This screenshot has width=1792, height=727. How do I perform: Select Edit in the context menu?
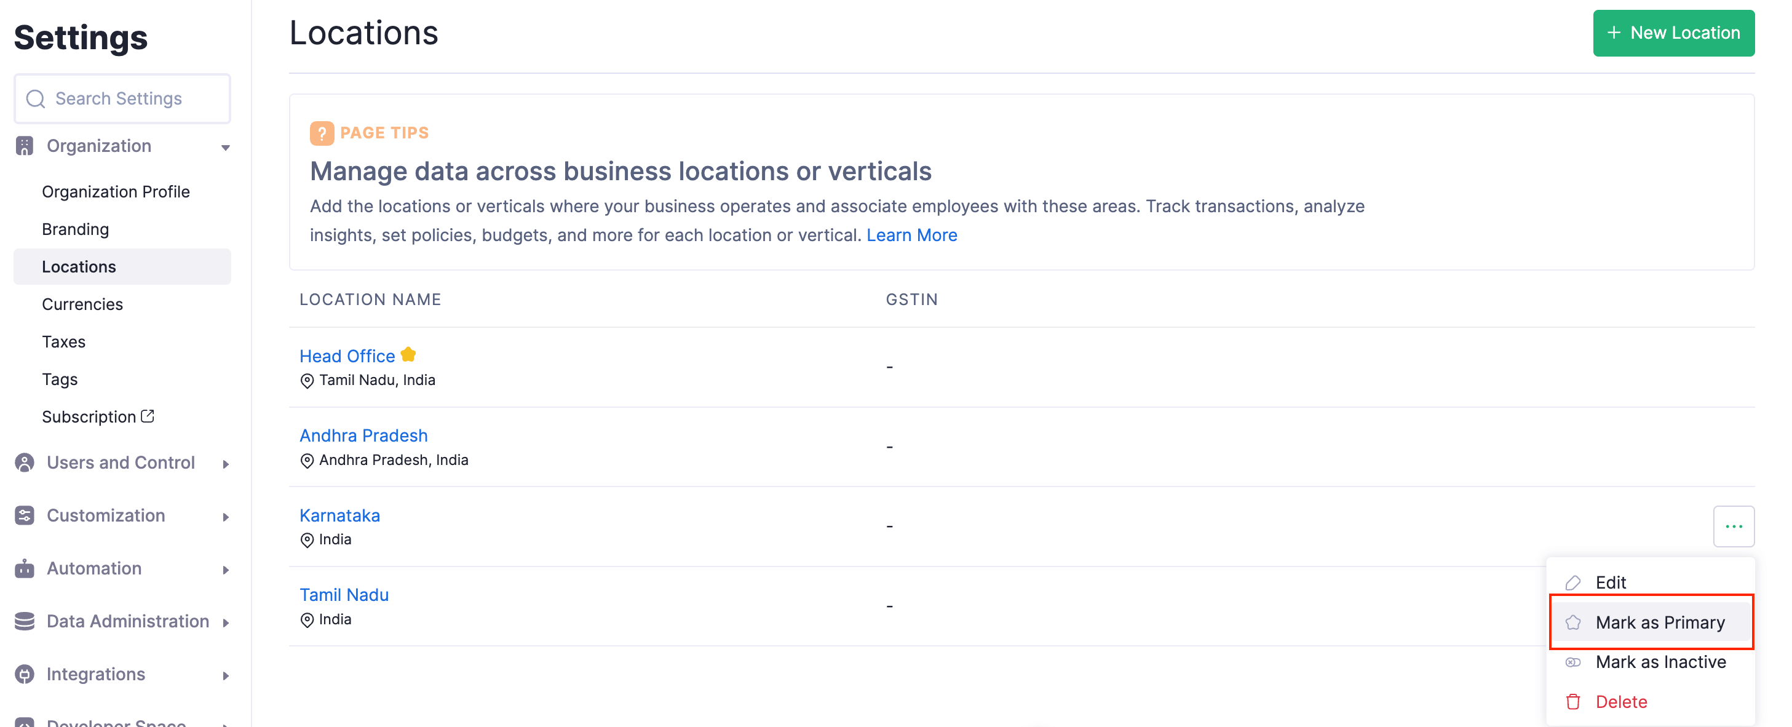pos(1610,582)
